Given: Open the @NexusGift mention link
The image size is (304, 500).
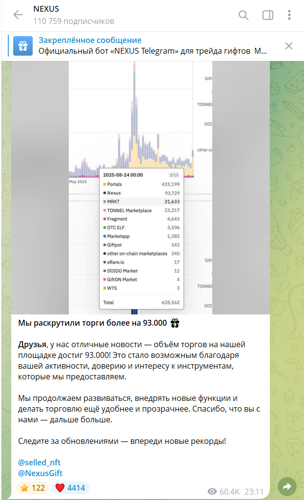Looking at the screenshot, I should [x=40, y=473].
